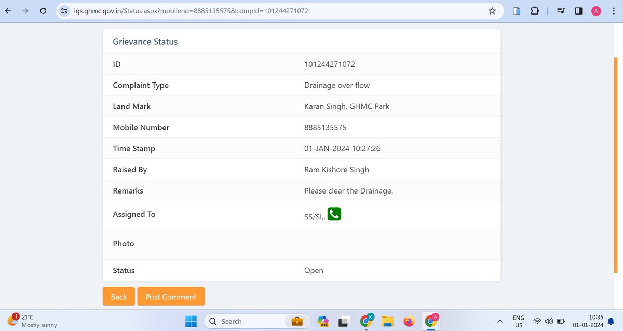This screenshot has height=331, width=623.
Task: Click 'Karan Singh, GHMC Park' landmark text
Action: click(347, 106)
